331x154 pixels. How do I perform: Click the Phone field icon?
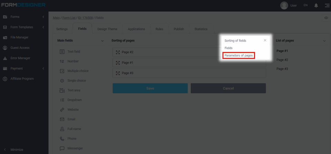(x=62, y=139)
